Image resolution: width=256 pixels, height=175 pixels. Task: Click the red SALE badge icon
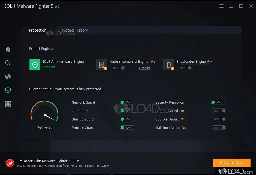click(x=10, y=163)
